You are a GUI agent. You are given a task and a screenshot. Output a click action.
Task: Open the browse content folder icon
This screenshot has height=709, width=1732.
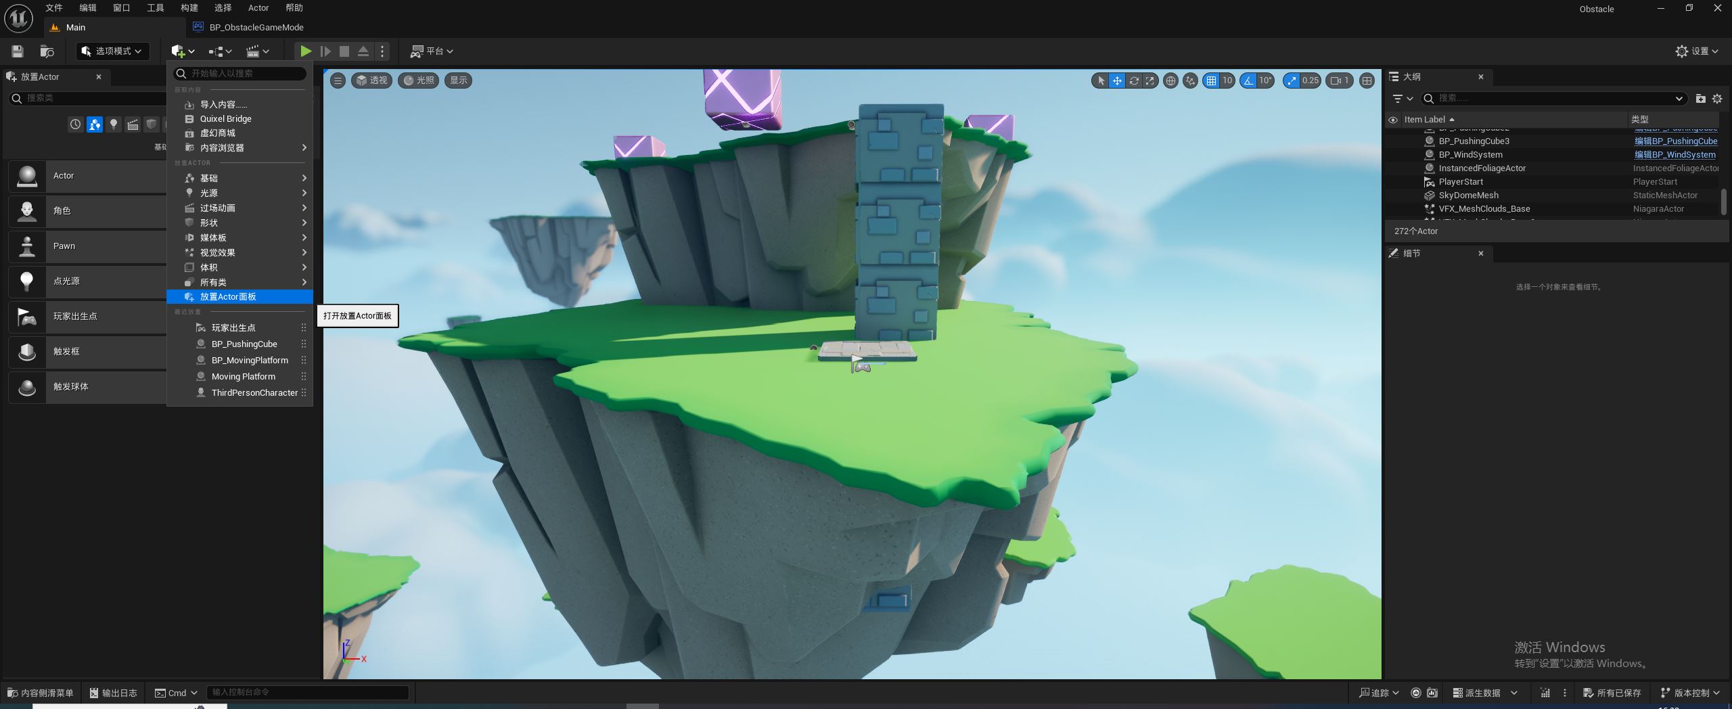pyautogui.click(x=47, y=51)
